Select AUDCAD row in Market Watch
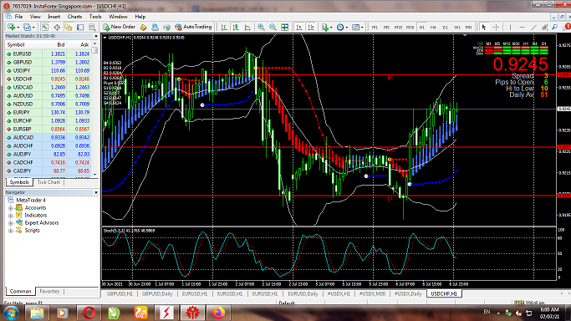The height and width of the screenshot is (321, 571). 48,138
